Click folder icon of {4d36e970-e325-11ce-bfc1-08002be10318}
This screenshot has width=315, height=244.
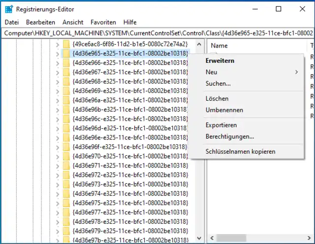click(x=66, y=156)
